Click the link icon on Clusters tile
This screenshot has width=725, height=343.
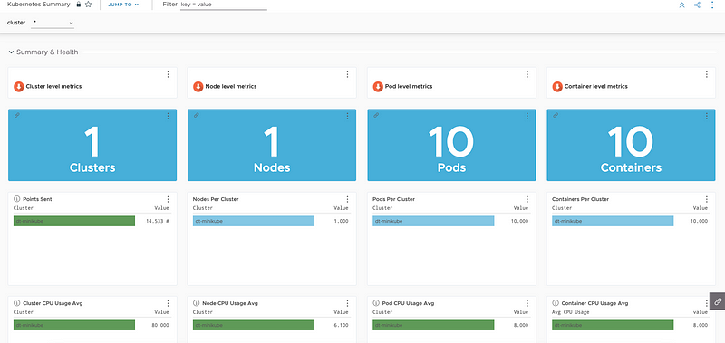point(17,115)
